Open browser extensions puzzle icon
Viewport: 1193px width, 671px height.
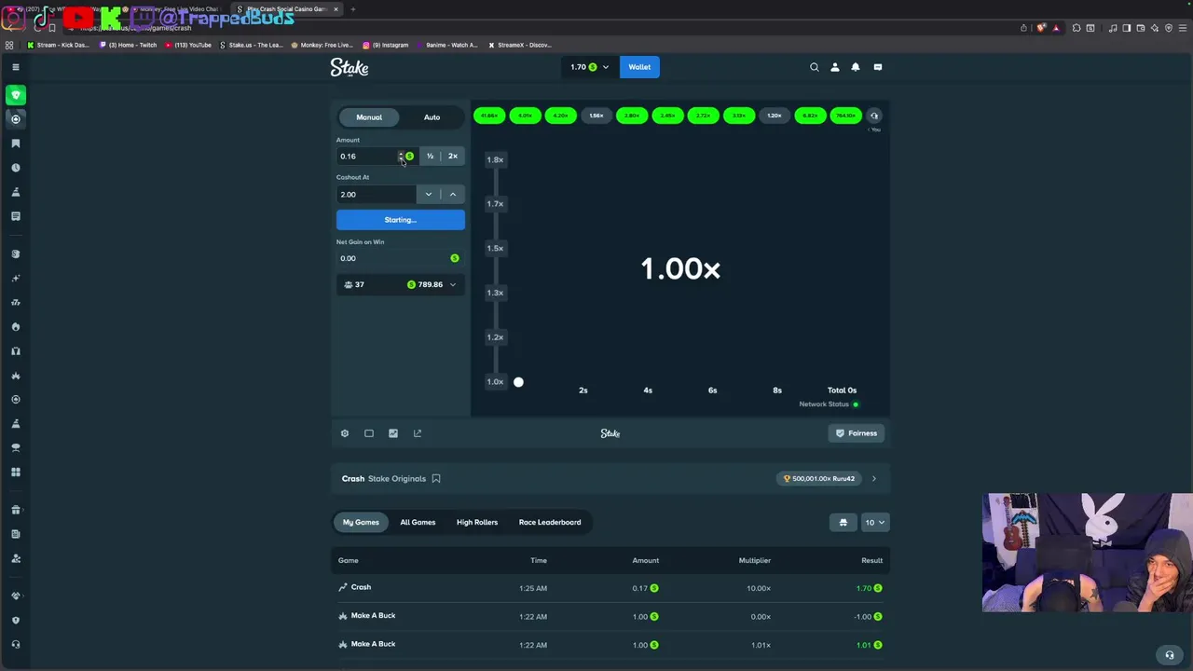(x=1076, y=28)
